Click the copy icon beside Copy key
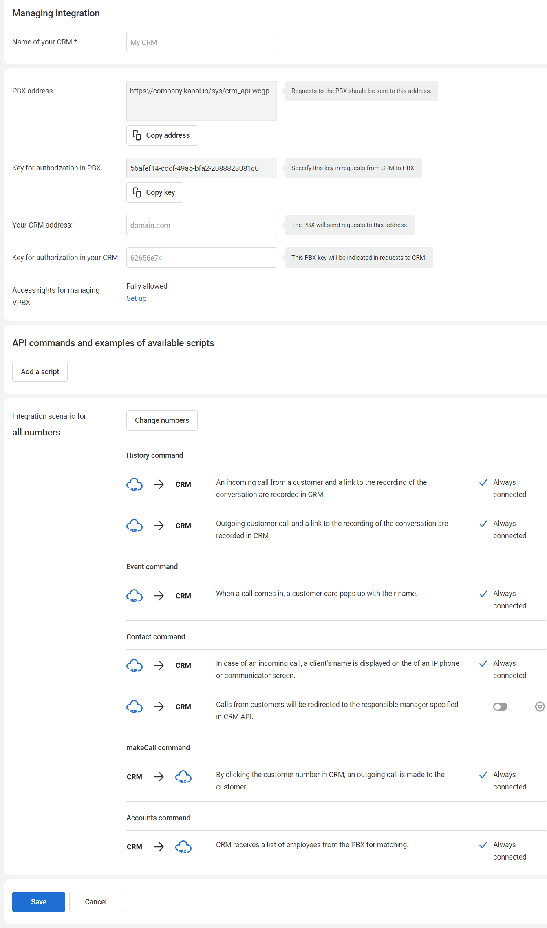This screenshot has width=547, height=928. pos(137,192)
